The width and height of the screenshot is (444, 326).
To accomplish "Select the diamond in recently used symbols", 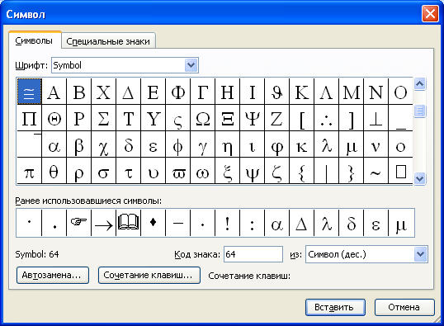I will (x=154, y=223).
